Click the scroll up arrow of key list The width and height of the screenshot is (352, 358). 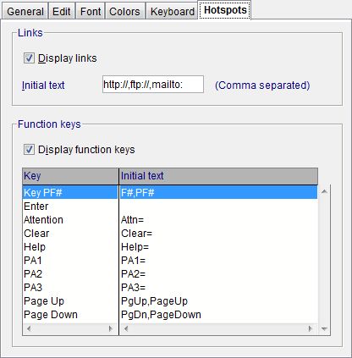324,192
